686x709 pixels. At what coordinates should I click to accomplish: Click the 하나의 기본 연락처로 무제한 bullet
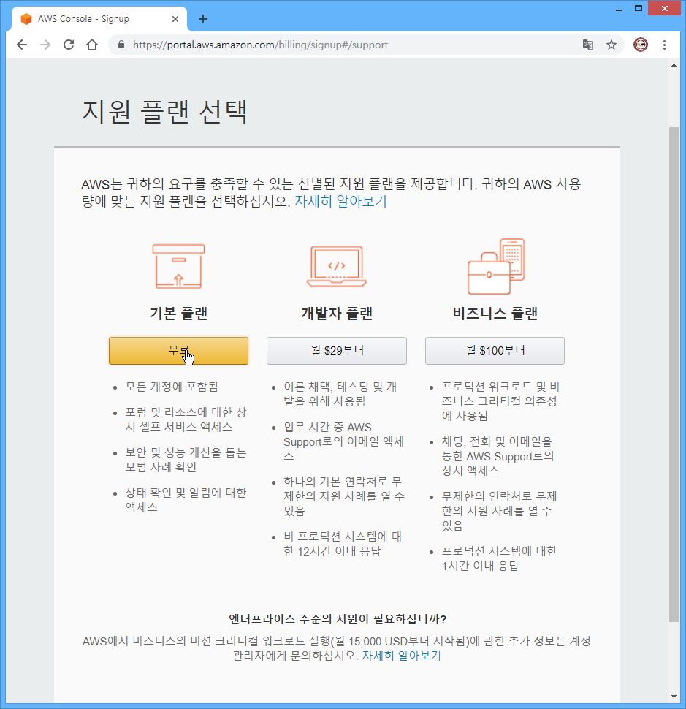344,496
